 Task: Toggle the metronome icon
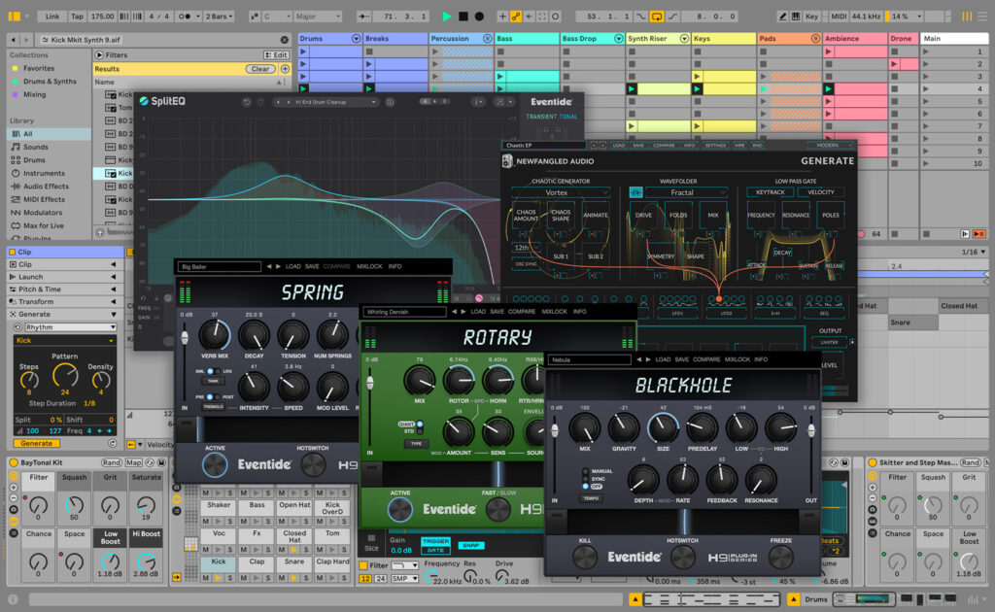click(x=186, y=16)
